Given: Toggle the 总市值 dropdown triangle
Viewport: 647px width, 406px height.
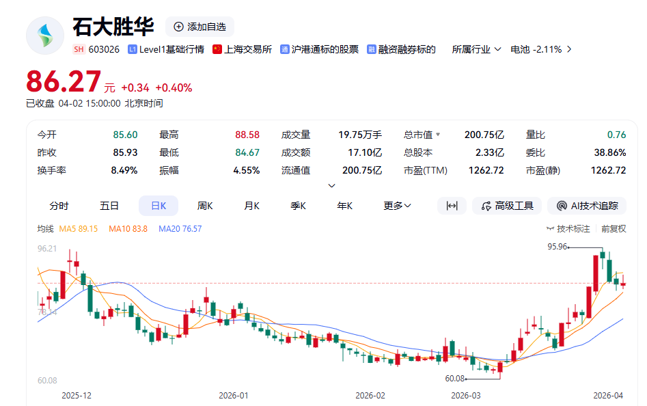Looking at the screenshot, I should (438, 135).
